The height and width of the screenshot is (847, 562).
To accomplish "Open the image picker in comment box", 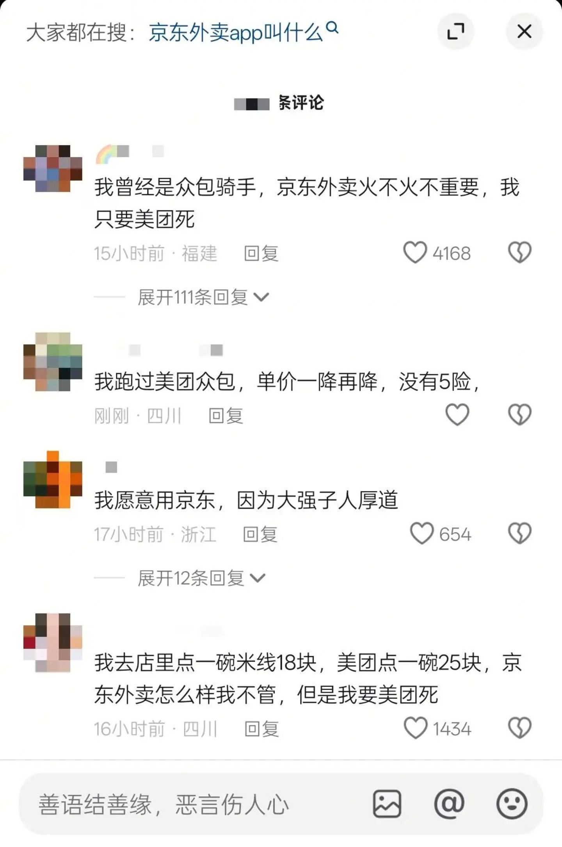I will [x=387, y=804].
